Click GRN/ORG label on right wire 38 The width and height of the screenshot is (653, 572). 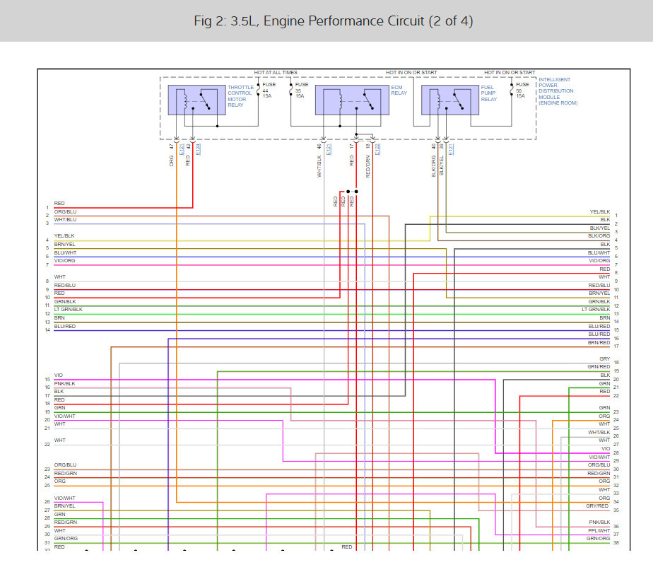[599, 538]
